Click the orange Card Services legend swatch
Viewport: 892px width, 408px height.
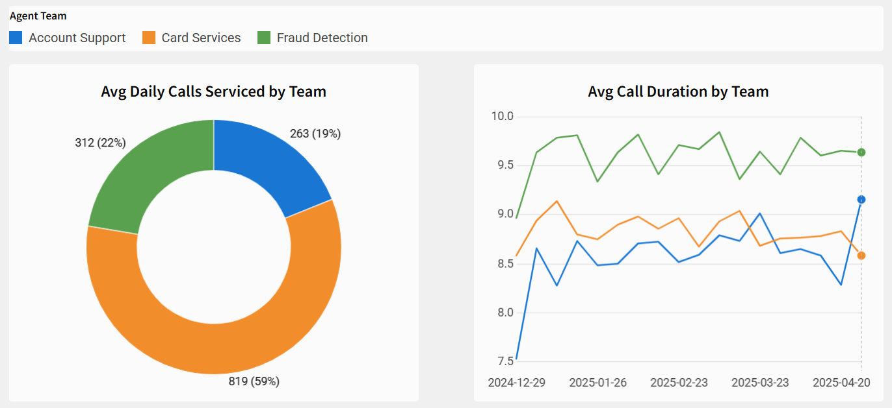point(149,38)
